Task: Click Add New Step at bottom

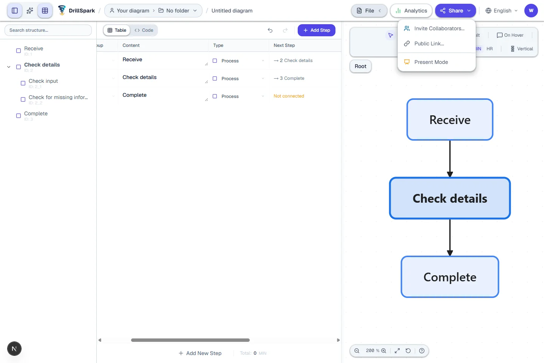Action: pyautogui.click(x=200, y=353)
